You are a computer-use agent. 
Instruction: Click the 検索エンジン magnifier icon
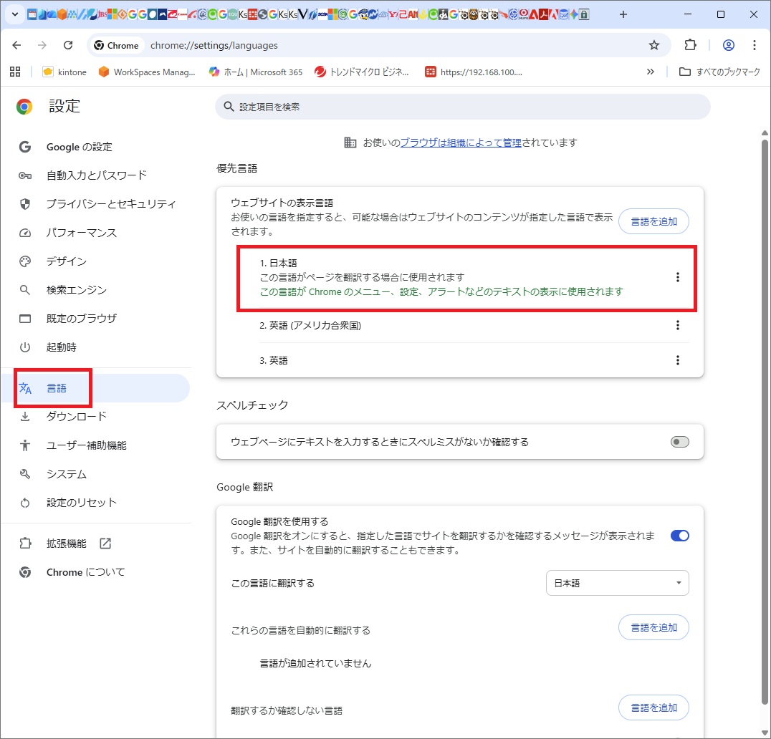[26, 289]
